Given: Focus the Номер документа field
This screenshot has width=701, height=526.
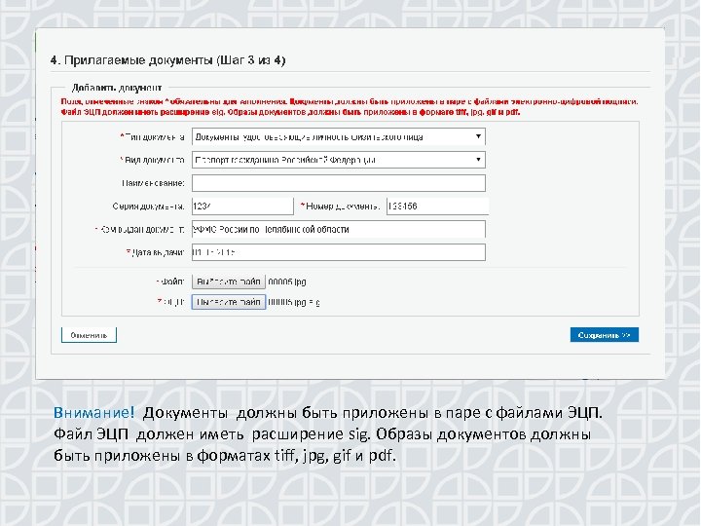Looking at the screenshot, I should pos(437,207).
